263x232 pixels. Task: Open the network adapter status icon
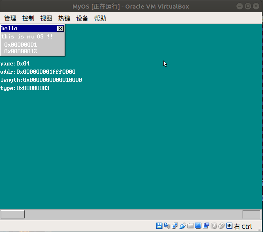[x=175, y=226]
